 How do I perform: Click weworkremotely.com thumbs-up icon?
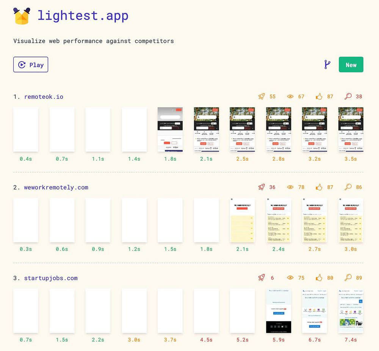click(x=319, y=187)
